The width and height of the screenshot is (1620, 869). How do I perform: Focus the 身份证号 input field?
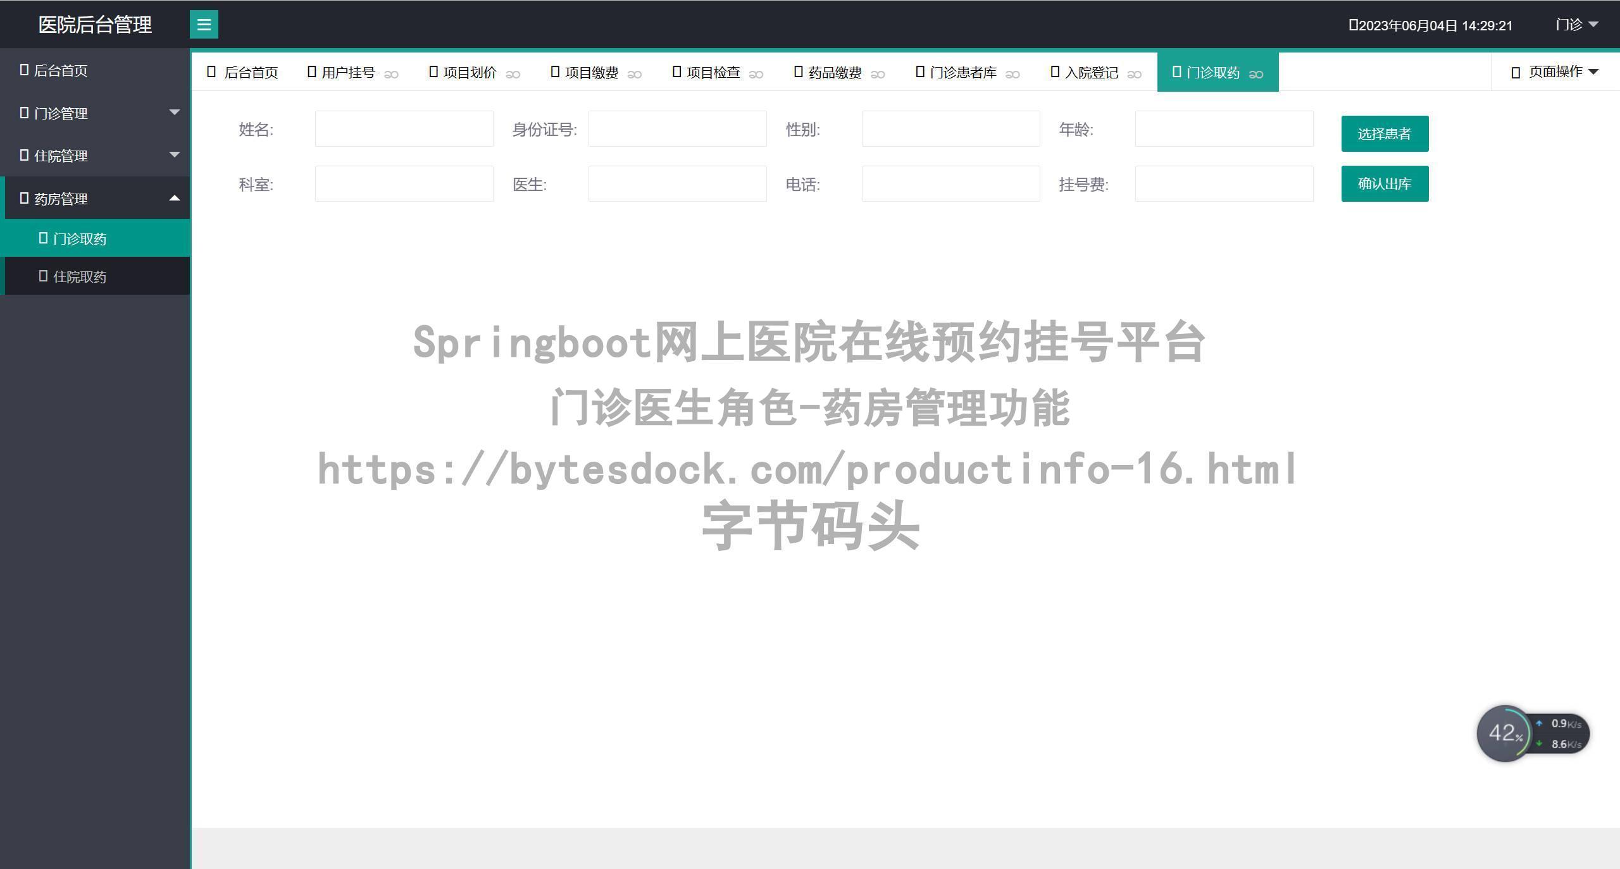678,128
